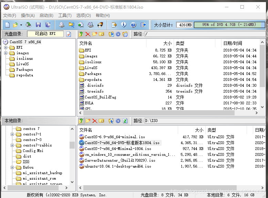Expand the centos7-1 folder in local tree
Viewport: 268px width, 198px height.
12,134
